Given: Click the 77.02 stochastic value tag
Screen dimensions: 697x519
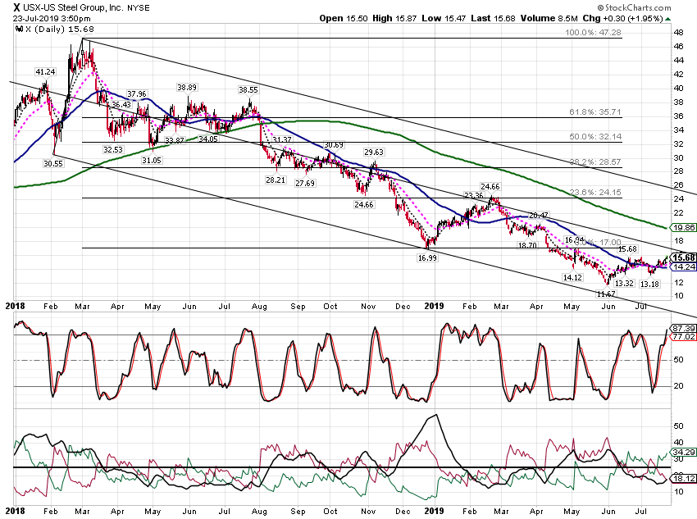Looking at the screenshot, I should (684, 336).
